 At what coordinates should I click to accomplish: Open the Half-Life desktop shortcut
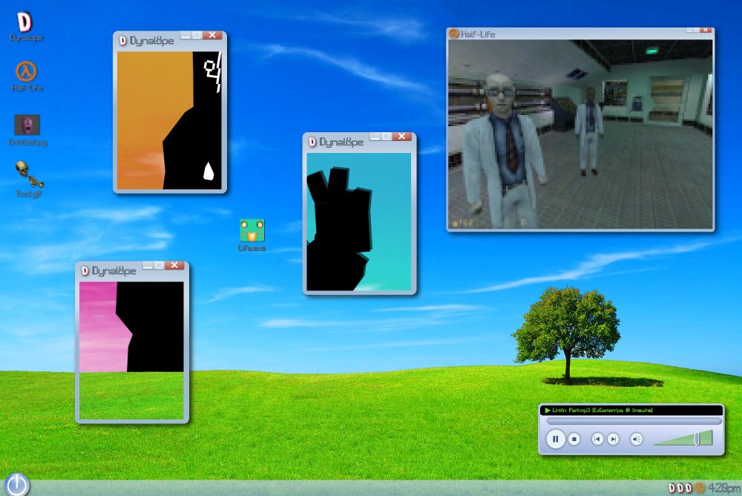tap(26, 76)
